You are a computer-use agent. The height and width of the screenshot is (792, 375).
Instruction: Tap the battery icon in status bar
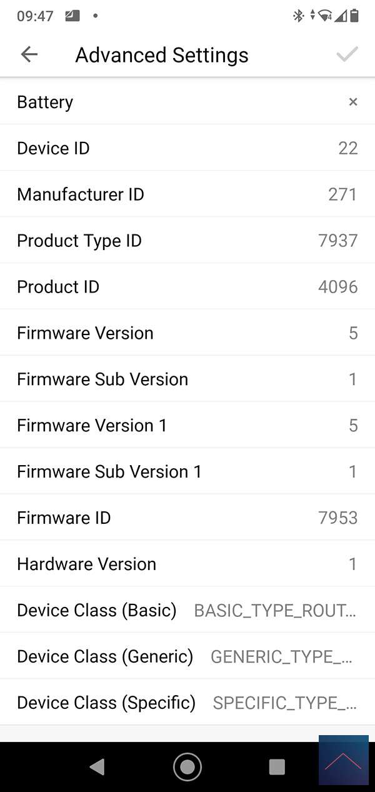coord(354,16)
